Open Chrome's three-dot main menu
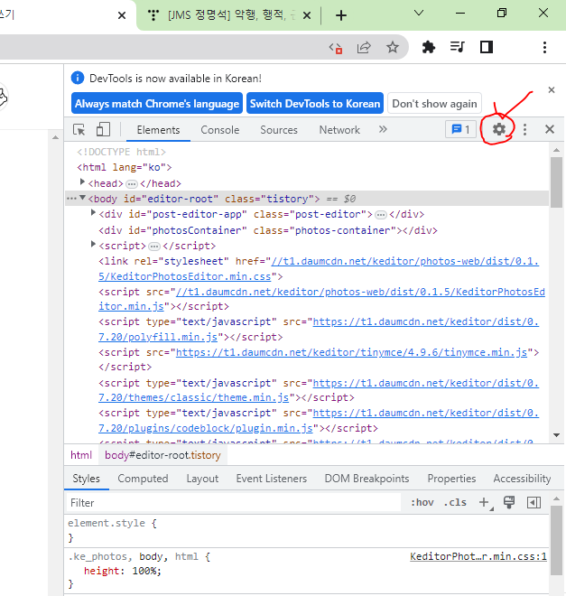The height and width of the screenshot is (596, 566). [x=544, y=48]
